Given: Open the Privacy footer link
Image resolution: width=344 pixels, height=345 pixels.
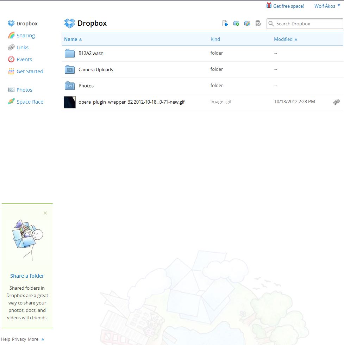Looking at the screenshot, I should (x=19, y=339).
